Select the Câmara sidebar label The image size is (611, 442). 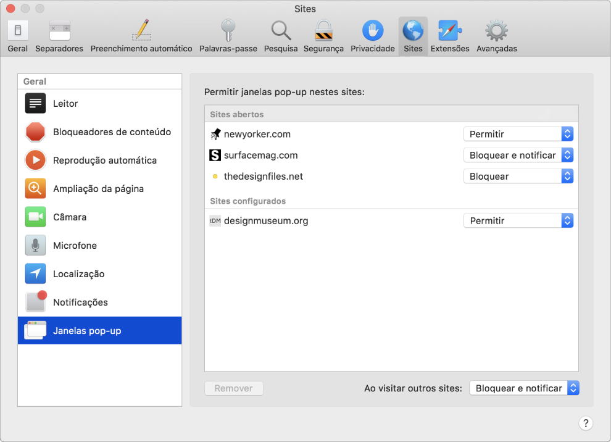point(70,217)
